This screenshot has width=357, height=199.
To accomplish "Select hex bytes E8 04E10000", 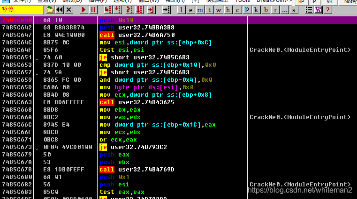I will point(64,35).
